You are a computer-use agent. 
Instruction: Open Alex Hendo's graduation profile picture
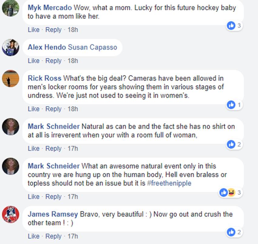(11, 47)
